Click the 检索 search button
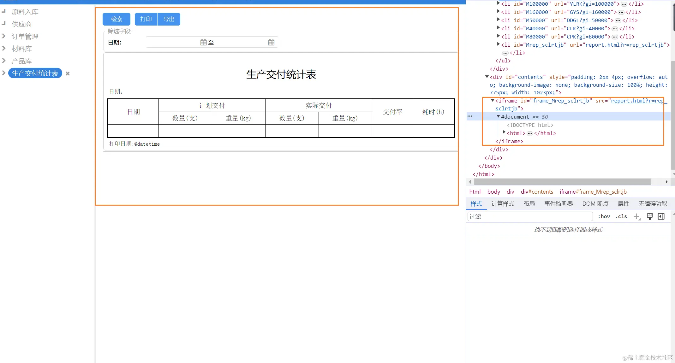This screenshot has height=363, width=675. [x=116, y=19]
